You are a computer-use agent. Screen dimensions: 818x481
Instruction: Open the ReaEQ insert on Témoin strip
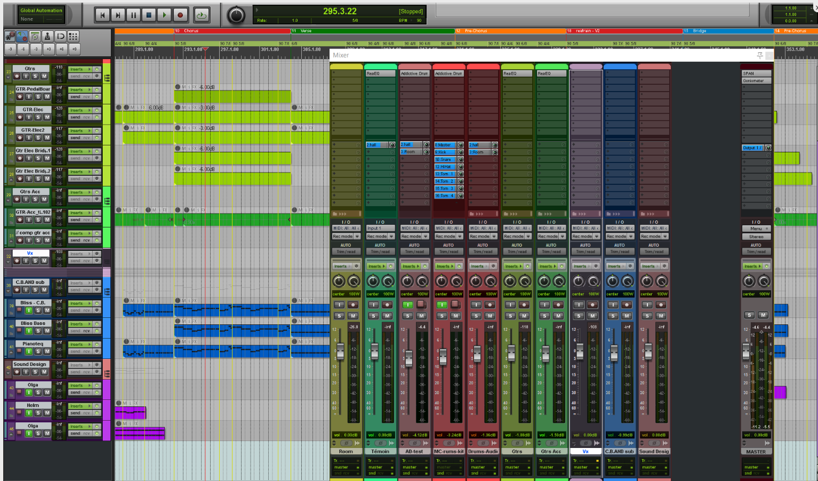(380, 74)
